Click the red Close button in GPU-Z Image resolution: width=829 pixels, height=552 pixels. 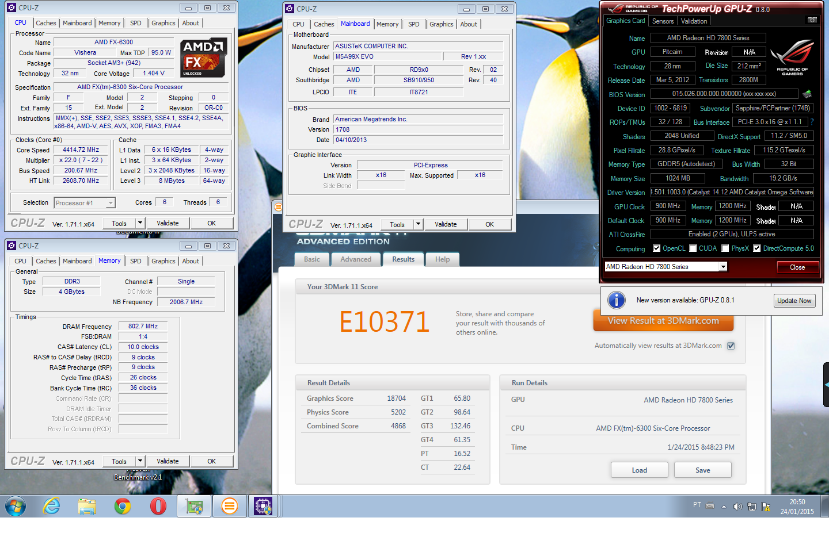[x=797, y=267]
